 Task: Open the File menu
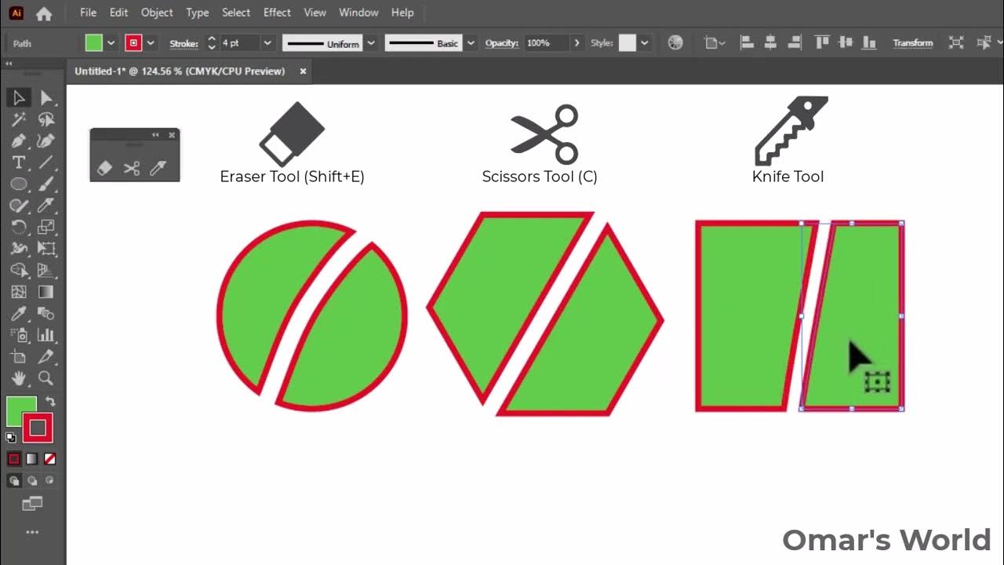pos(89,13)
